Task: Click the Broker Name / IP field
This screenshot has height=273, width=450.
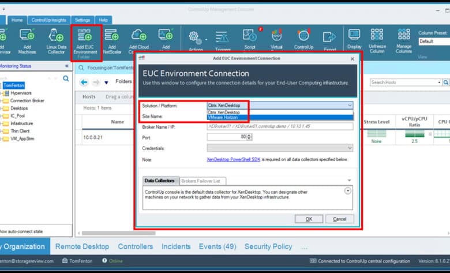Action: tap(280, 126)
